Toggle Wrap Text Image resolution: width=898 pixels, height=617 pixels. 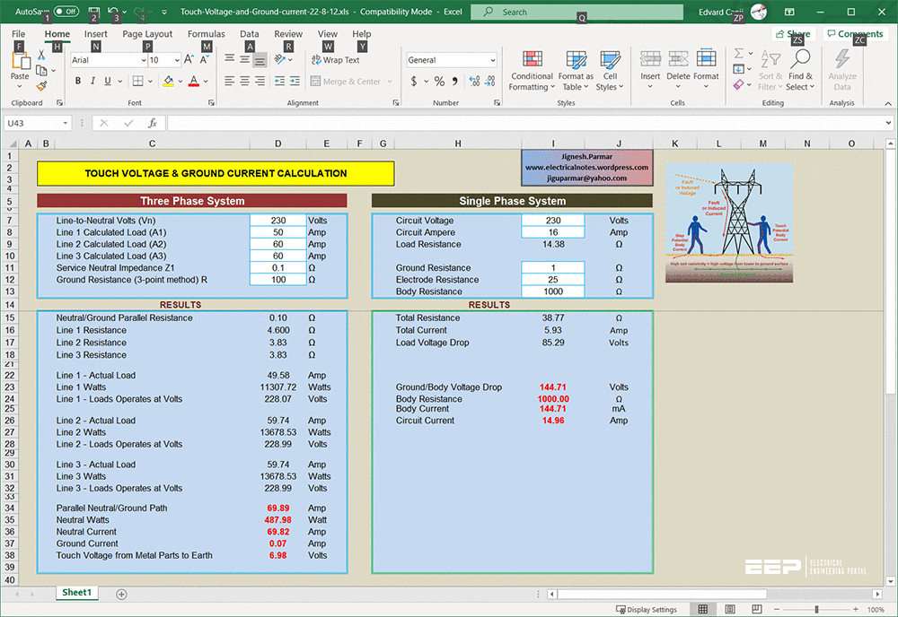coord(336,60)
